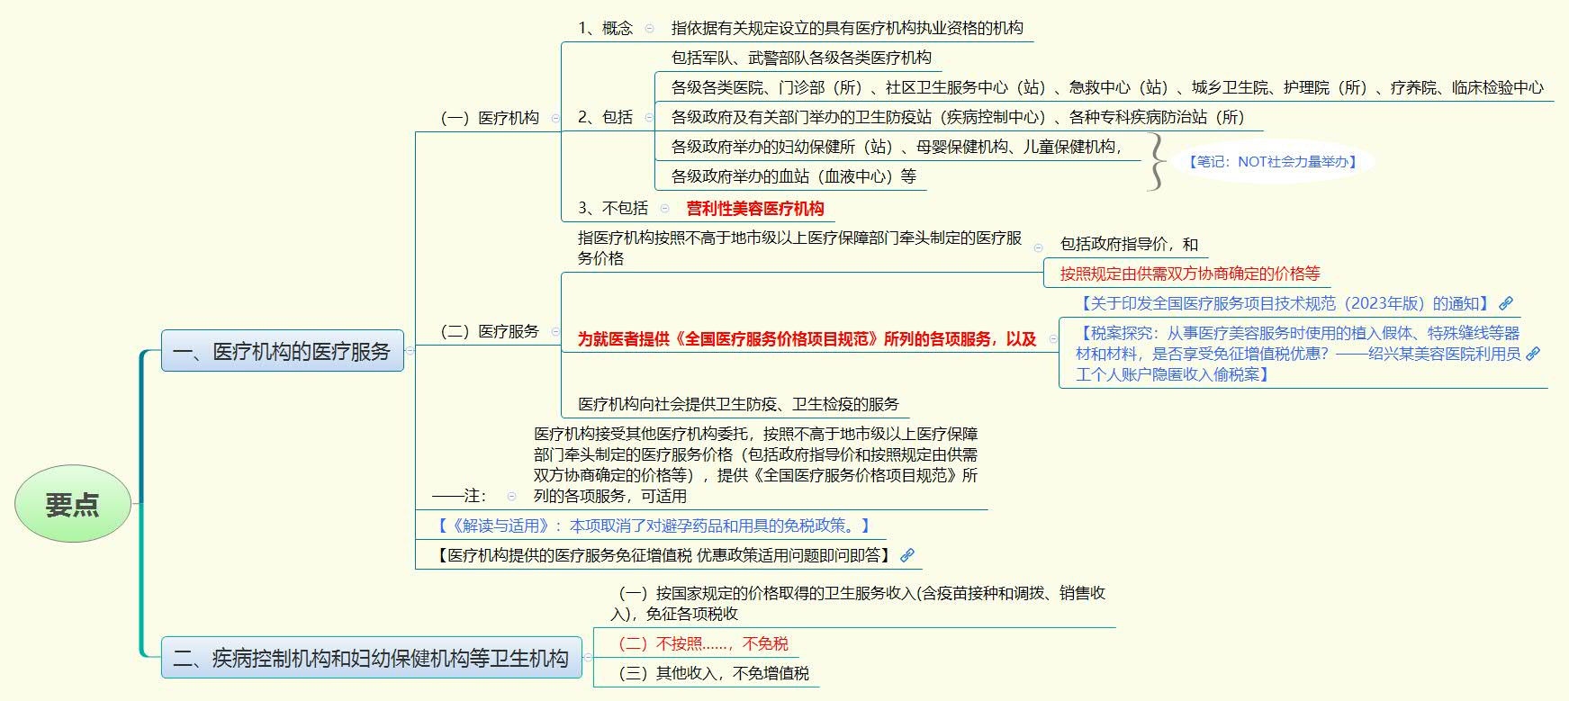
Task: Collapse the 1、概念 branch toggle
Action: [649, 28]
